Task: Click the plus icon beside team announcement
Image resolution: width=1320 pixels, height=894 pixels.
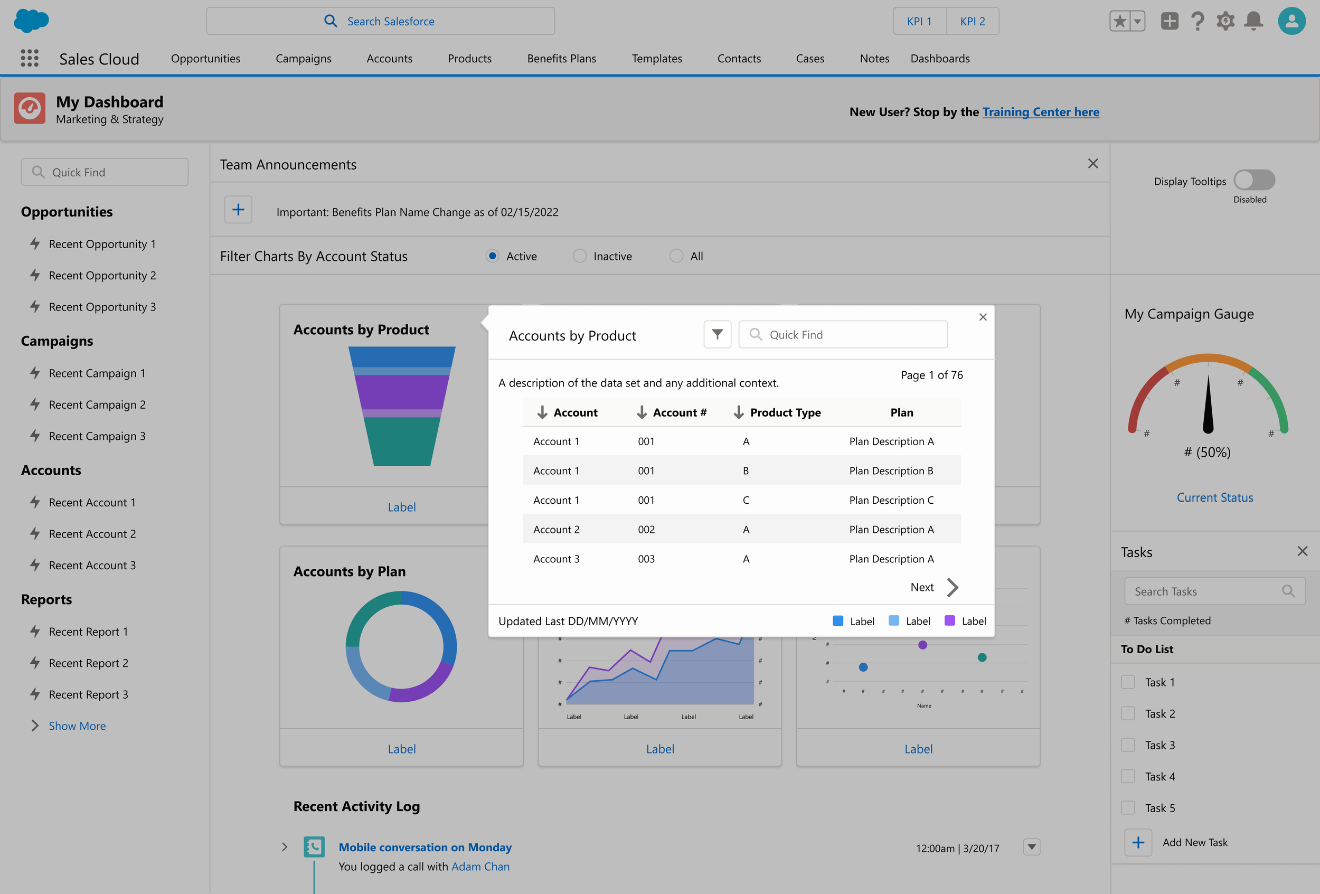Action: [238, 210]
